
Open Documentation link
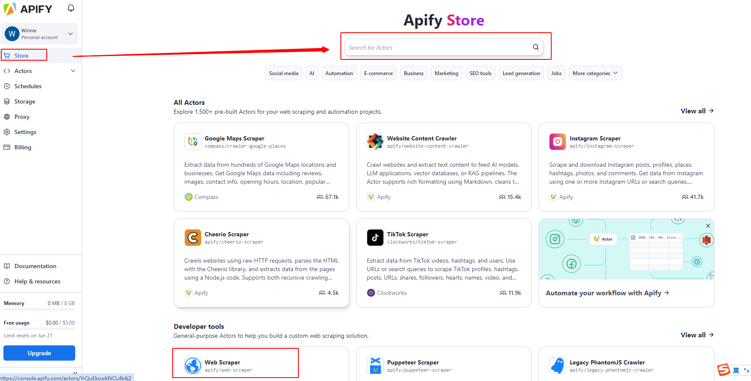coord(35,266)
